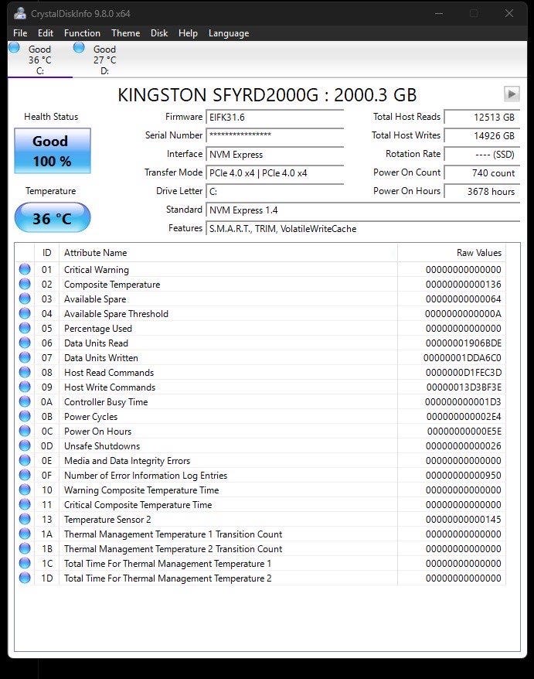Open the Language menu

click(x=229, y=33)
